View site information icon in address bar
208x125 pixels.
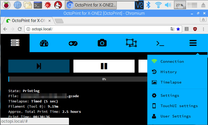(x=28, y=29)
